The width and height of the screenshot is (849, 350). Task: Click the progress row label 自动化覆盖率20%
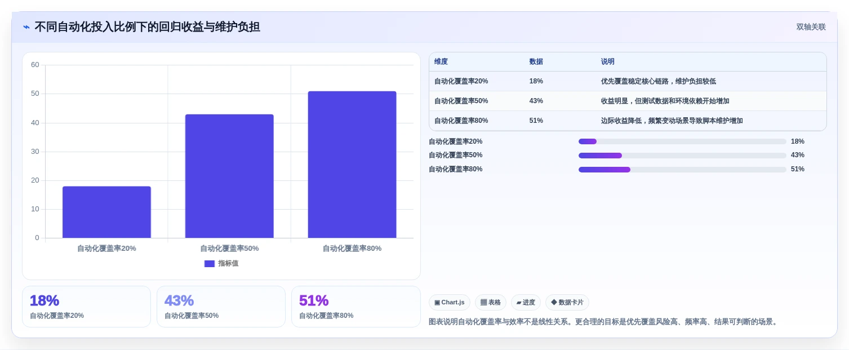tap(455, 141)
